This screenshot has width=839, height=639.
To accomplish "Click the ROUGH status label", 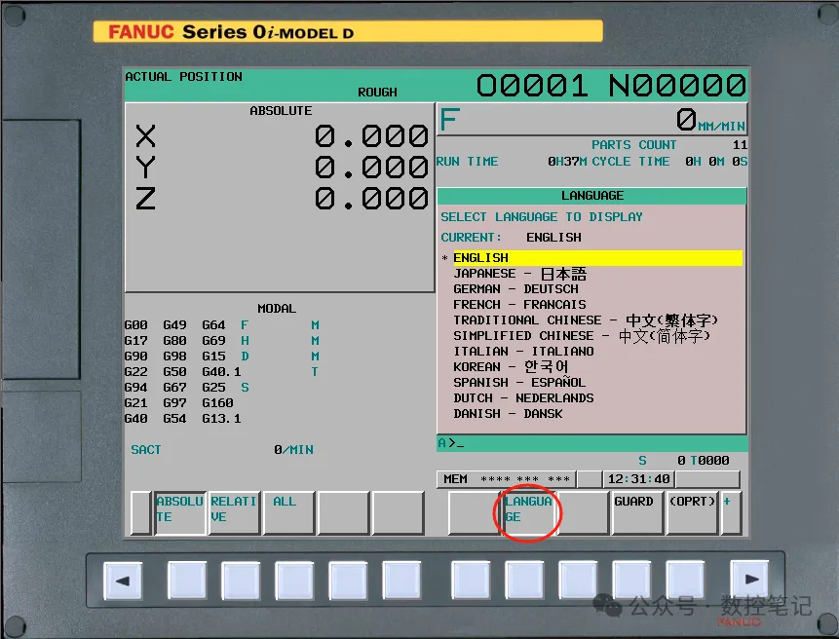I will [377, 92].
